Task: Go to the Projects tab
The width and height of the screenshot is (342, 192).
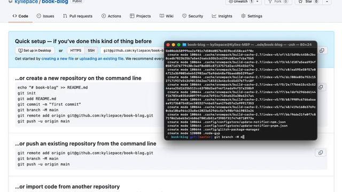Action: pyautogui.click(x=140, y=16)
